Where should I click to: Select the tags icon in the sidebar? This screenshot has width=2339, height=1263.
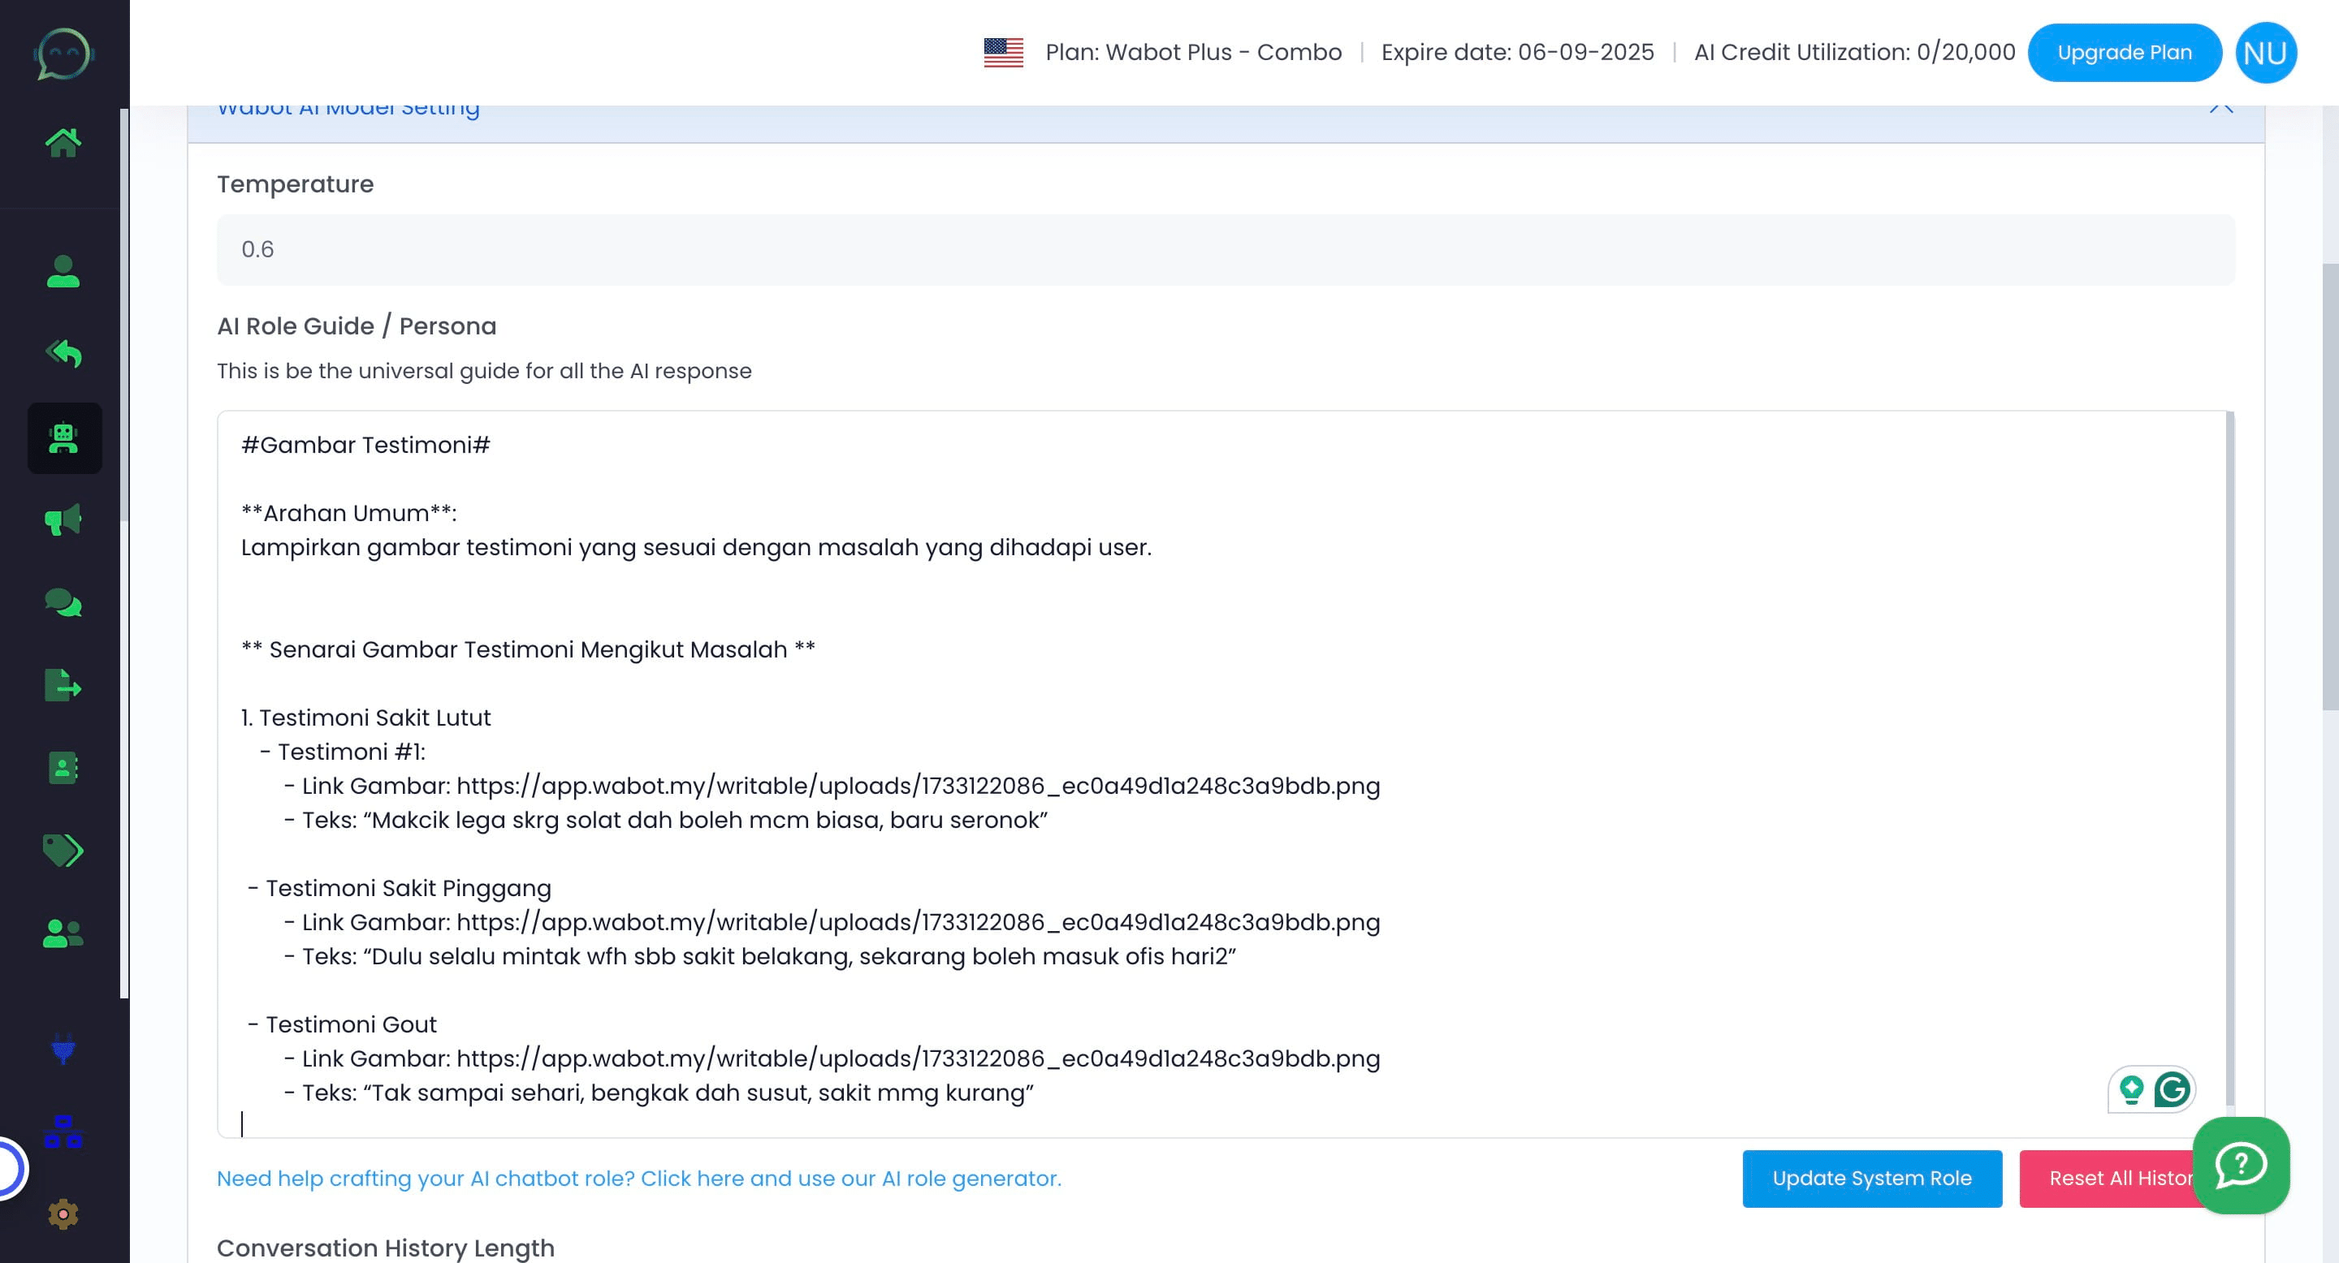[x=63, y=851]
